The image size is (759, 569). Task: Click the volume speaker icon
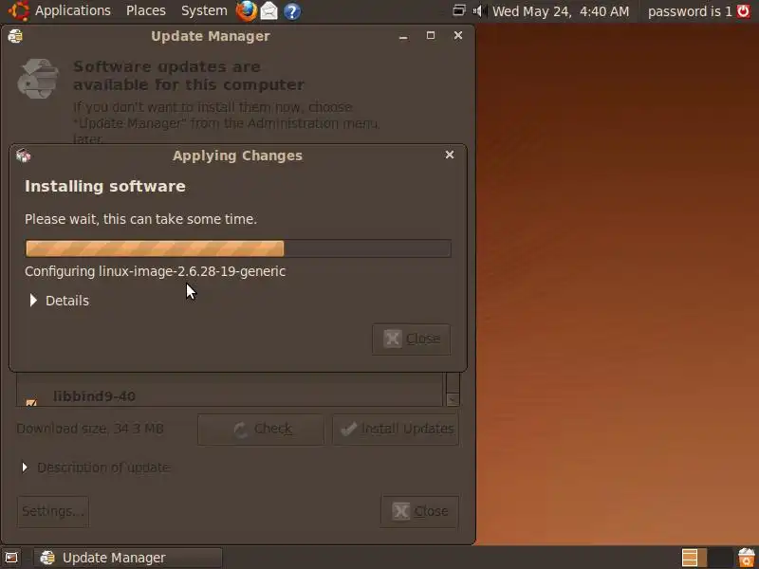pos(479,10)
